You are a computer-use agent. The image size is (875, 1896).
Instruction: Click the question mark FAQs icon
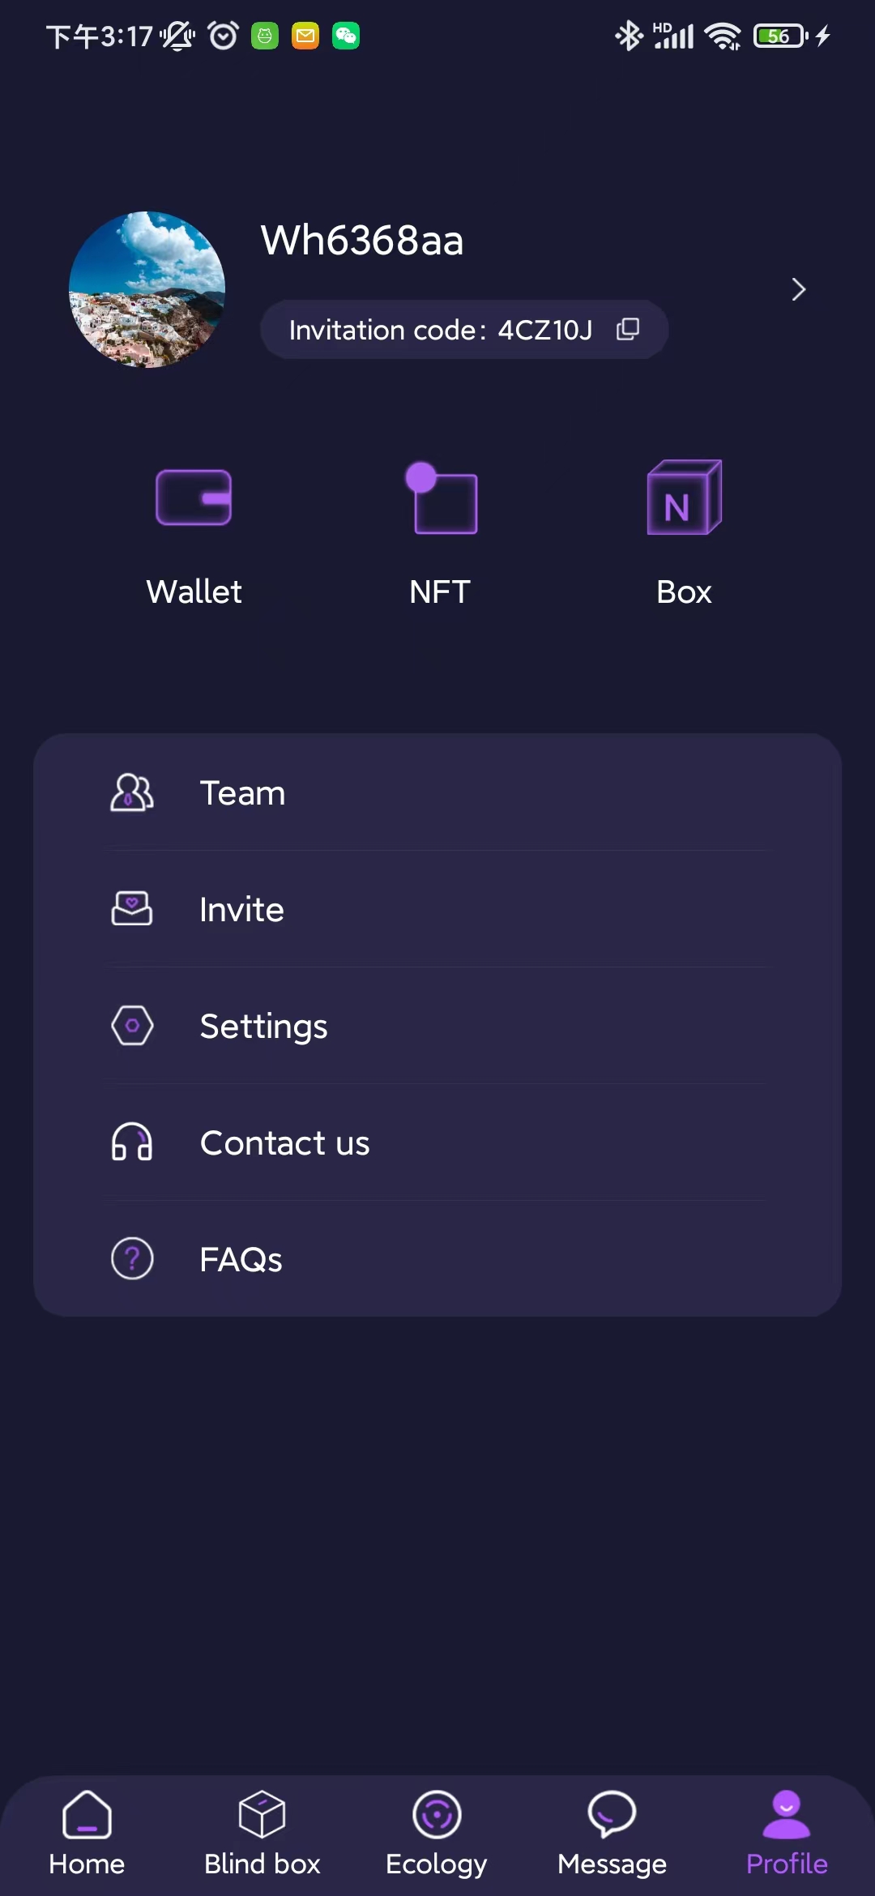click(132, 1259)
